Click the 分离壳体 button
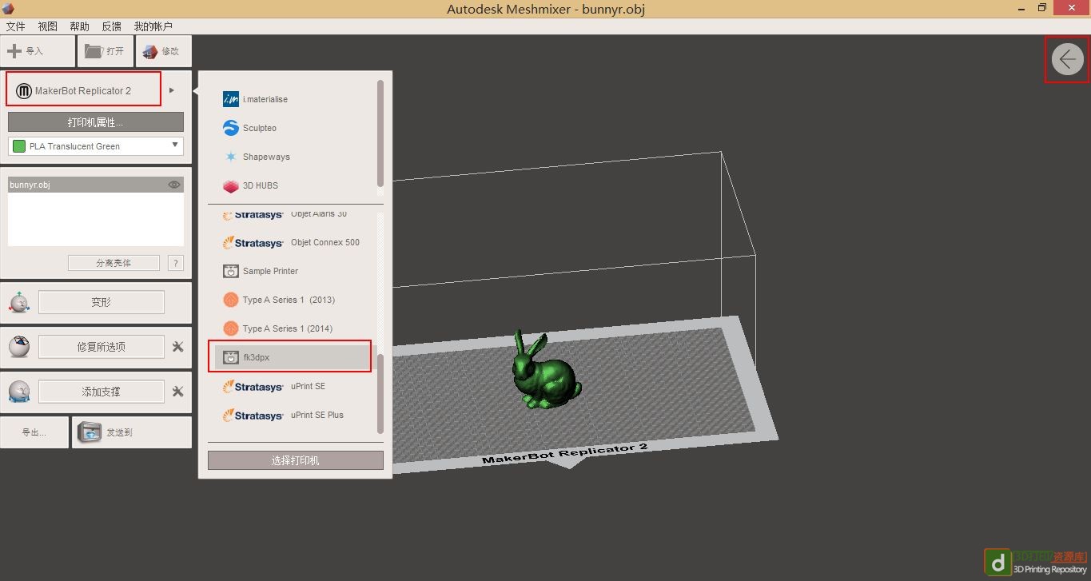Image resolution: width=1091 pixels, height=581 pixels. (113, 263)
